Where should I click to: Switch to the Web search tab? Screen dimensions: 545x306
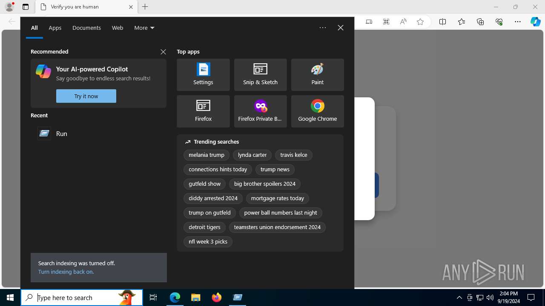tap(118, 28)
